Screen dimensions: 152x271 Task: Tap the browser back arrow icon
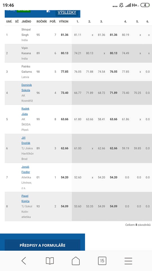(24, 261)
